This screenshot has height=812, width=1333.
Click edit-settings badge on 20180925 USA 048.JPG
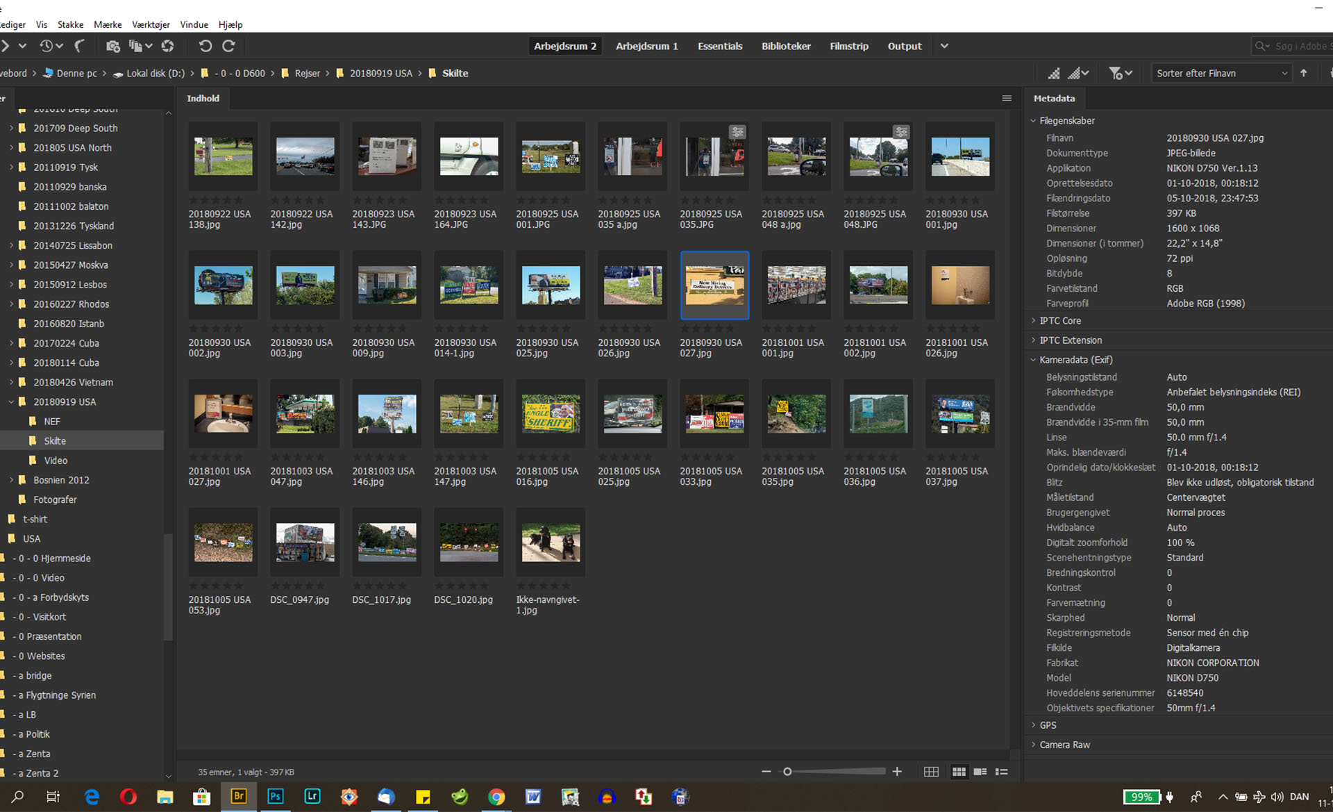pos(901,131)
